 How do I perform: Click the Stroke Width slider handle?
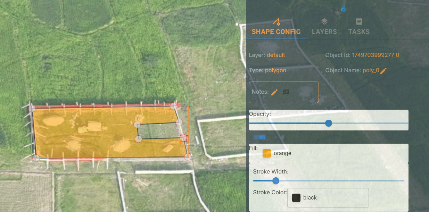pos(276,181)
